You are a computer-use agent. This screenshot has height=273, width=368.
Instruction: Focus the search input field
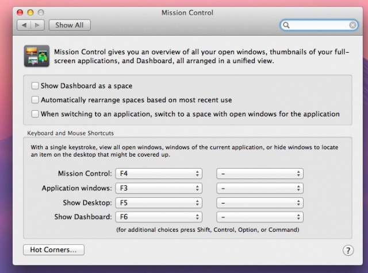tap(319, 25)
